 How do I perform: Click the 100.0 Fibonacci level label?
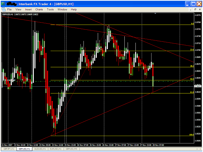tap(192, 135)
